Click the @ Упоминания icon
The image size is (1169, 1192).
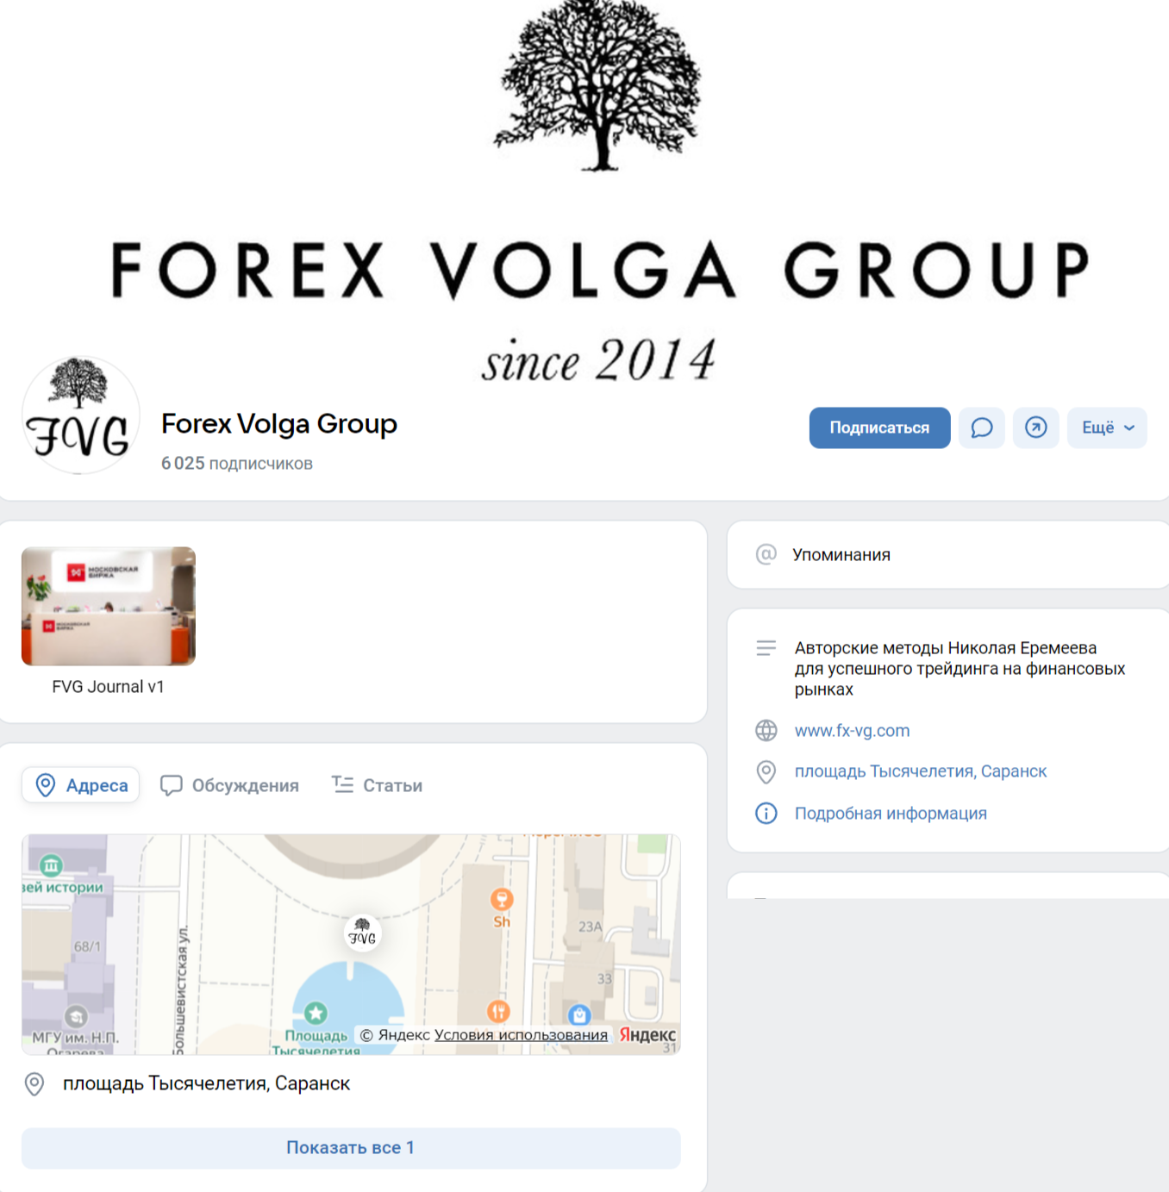click(766, 554)
